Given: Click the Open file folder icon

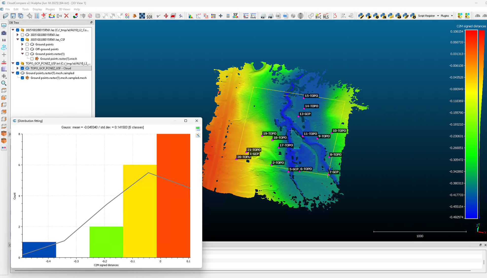Looking at the screenshot, I should (x=6, y=16).
